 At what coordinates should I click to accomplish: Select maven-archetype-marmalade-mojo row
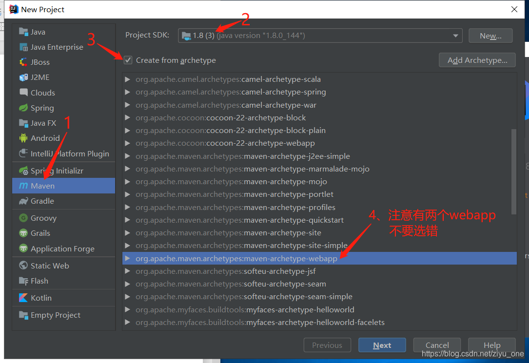click(319, 169)
